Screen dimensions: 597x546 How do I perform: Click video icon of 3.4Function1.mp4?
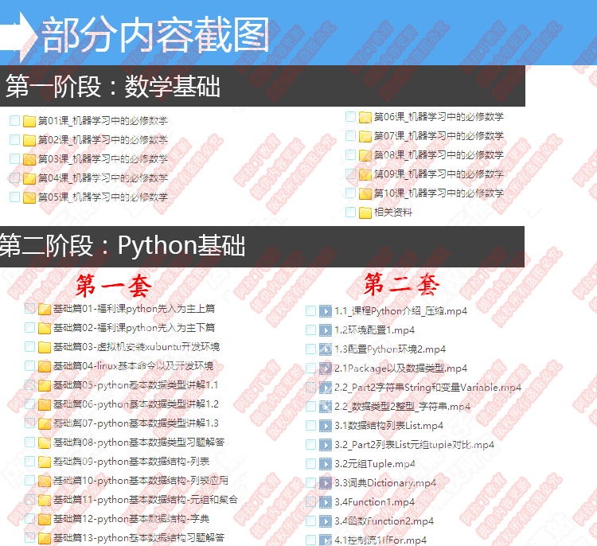(x=325, y=502)
